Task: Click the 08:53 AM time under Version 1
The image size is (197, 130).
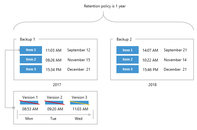Action: pyautogui.click(x=30, y=109)
